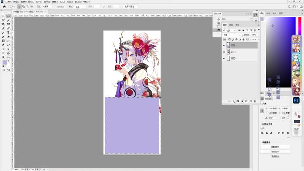The width and height of the screenshot is (304, 171).
Task: Select the Crop tool
Action: pyautogui.click(x=3, y=24)
